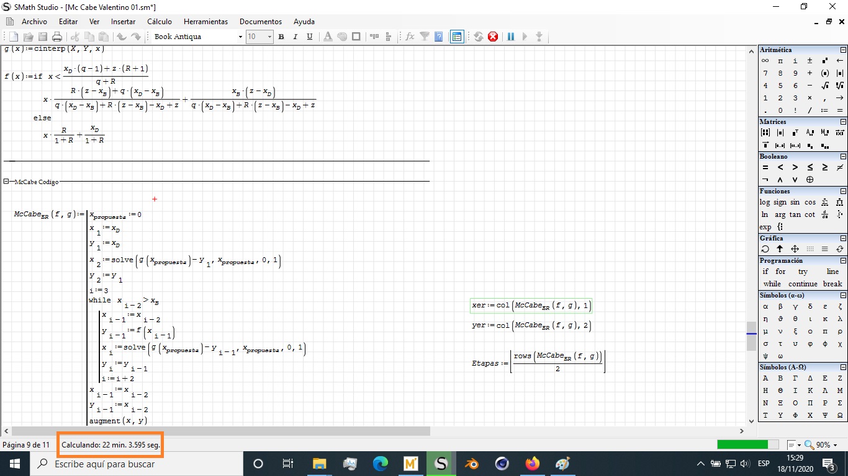This screenshot has height=476, width=848.
Task: Insert the square root symbol from Aritmética
Action: click(x=825, y=86)
